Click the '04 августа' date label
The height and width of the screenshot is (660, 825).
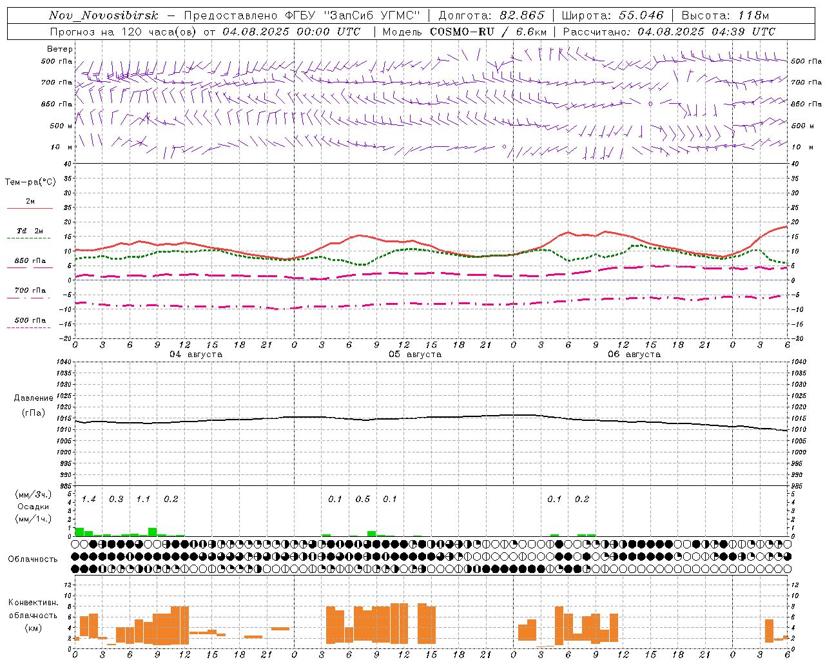coord(196,354)
